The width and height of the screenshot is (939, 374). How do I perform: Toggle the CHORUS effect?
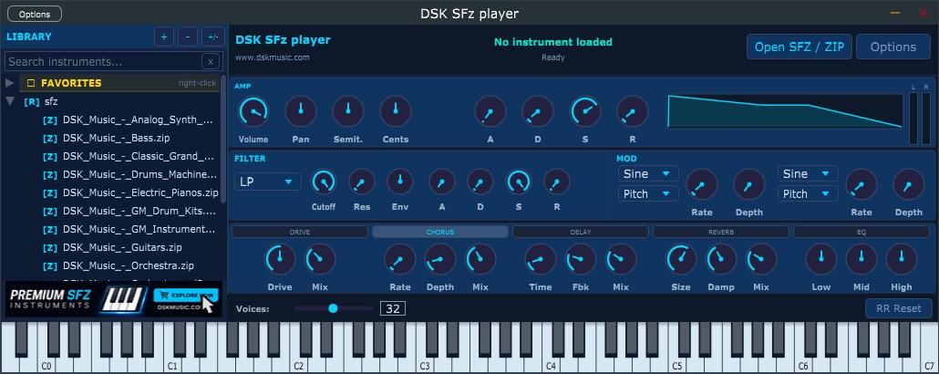coord(440,232)
